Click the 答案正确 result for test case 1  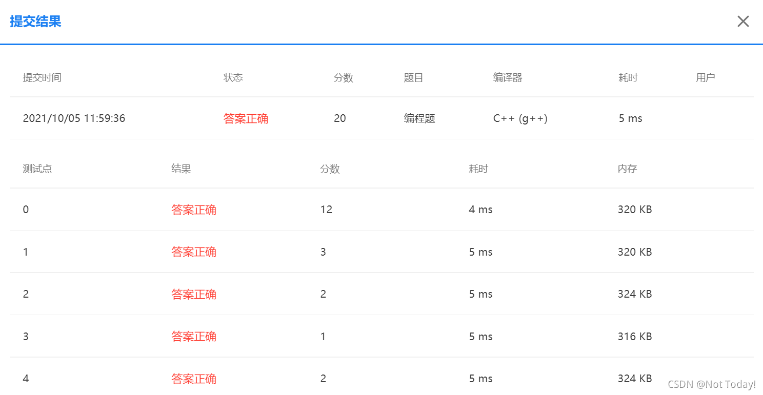(194, 252)
